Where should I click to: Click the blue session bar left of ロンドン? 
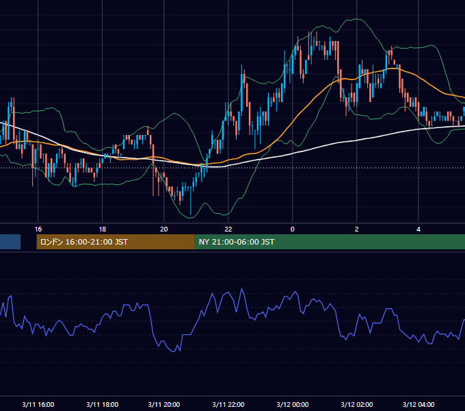click(x=10, y=242)
